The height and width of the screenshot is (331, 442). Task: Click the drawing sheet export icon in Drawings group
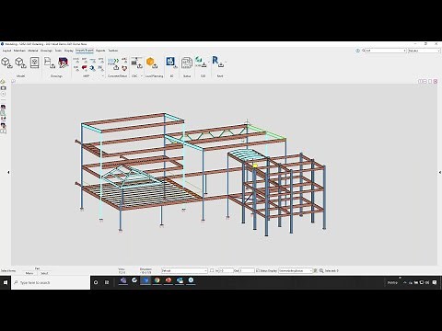coord(50,63)
